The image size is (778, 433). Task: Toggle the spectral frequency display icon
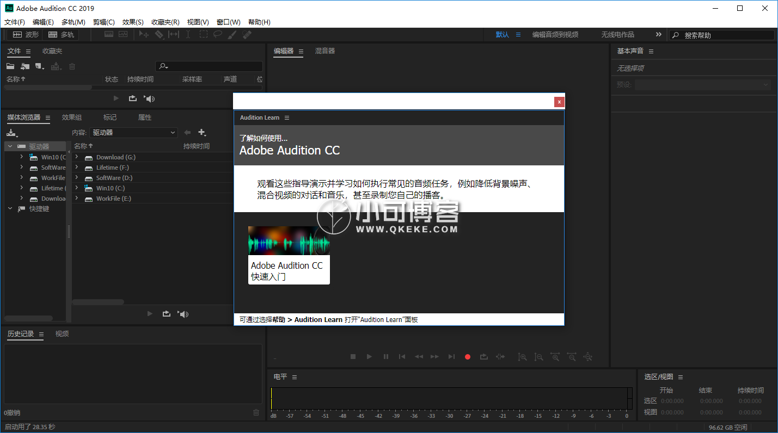(109, 34)
